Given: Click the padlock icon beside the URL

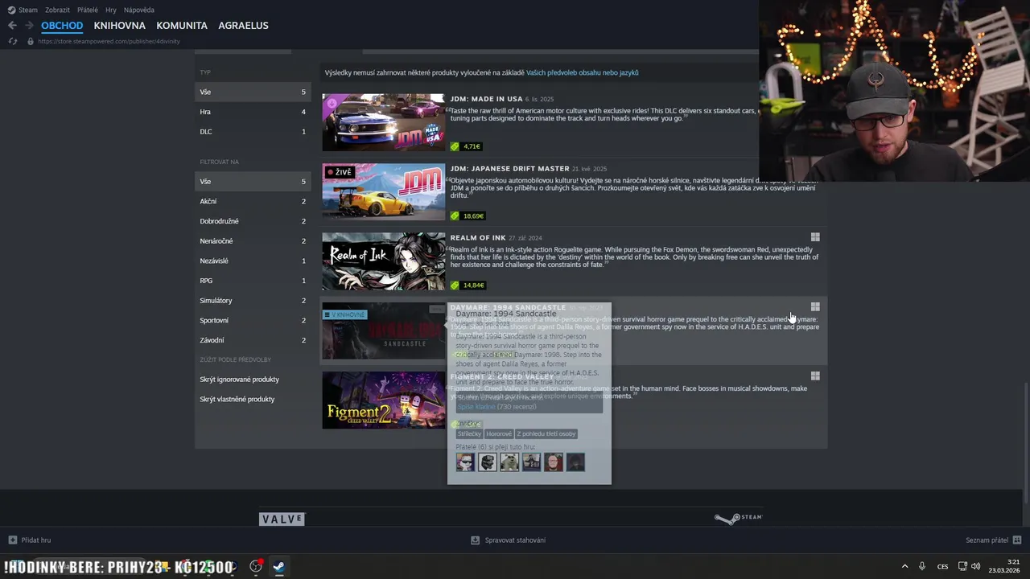Looking at the screenshot, I should click(31, 41).
